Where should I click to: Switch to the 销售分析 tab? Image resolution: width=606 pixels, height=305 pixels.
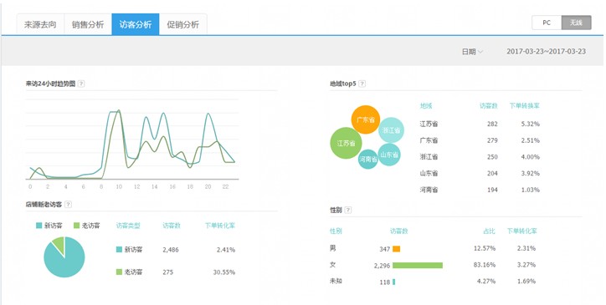pyautogui.click(x=88, y=24)
